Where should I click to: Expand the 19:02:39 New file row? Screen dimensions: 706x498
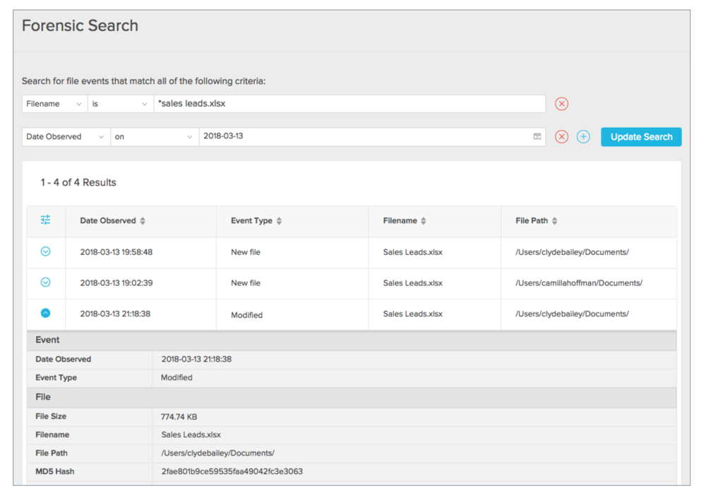(45, 282)
